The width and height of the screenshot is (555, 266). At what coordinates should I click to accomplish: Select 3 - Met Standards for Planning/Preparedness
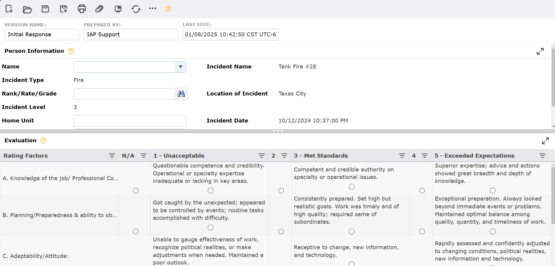point(351,231)
